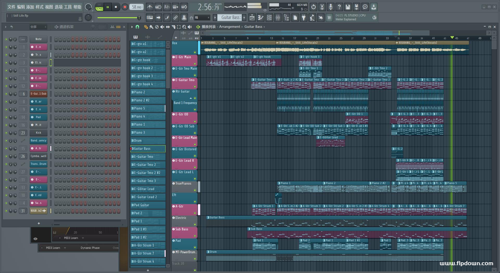The image size is (500, 273).
Task: Open the 文件 menu
Action: coord(11,7)
